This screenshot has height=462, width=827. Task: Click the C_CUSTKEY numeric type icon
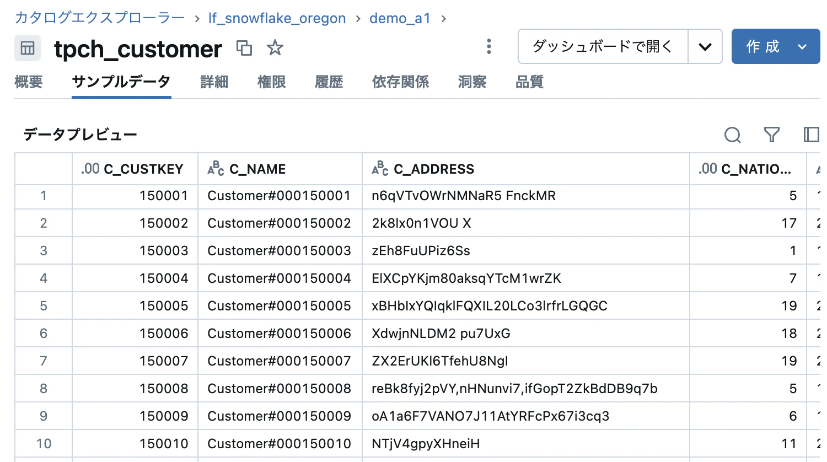coord(90,169)
